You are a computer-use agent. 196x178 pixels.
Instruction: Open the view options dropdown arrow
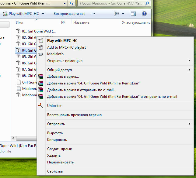click(123, 14)
